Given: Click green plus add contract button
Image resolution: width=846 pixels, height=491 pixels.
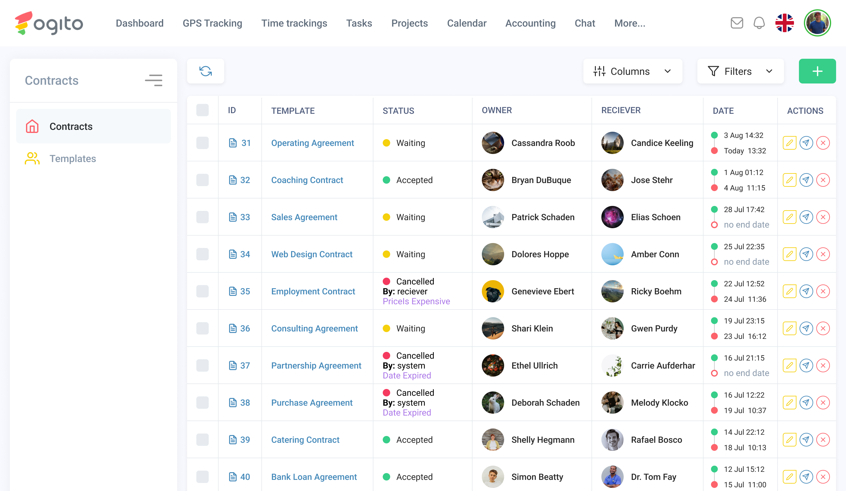Looking at the screenshot, I should (x=817, y=71).
